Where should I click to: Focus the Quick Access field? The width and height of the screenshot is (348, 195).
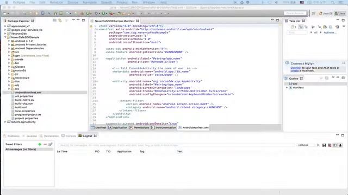pos(295,14)
